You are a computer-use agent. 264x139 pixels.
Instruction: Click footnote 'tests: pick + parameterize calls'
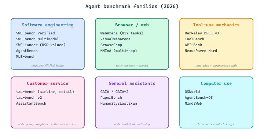(x=216, y=65)
